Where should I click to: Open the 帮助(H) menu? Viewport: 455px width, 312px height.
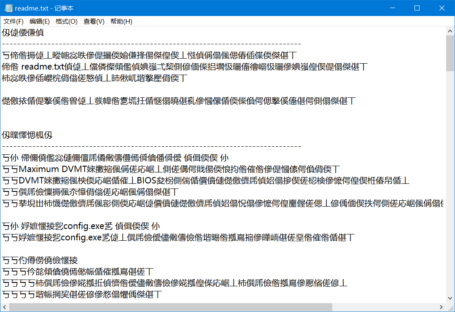(121, 22)
